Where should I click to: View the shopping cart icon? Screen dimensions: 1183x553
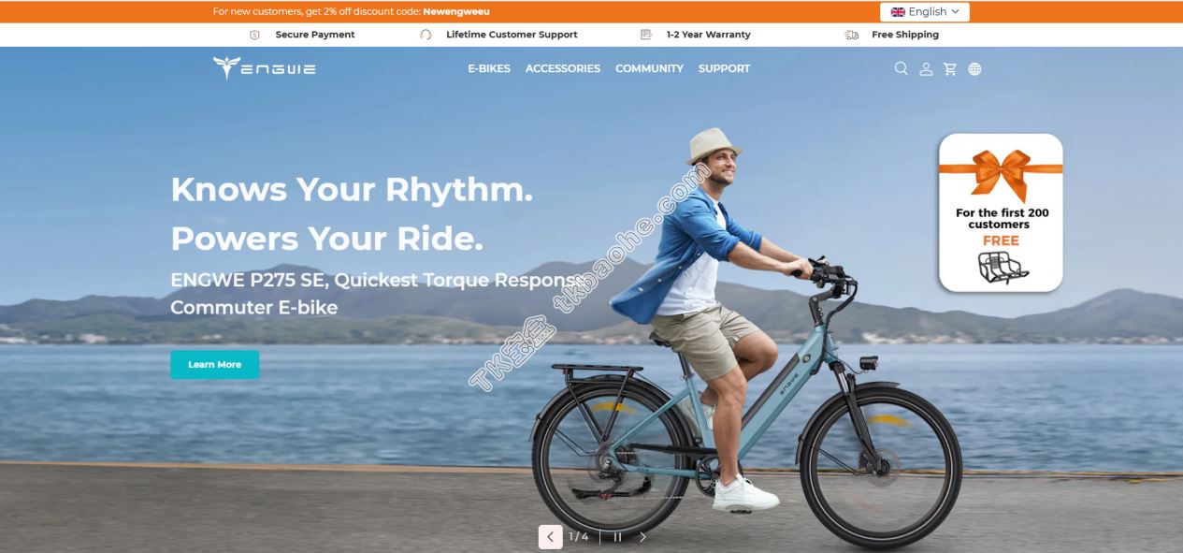tap(950, 68)
